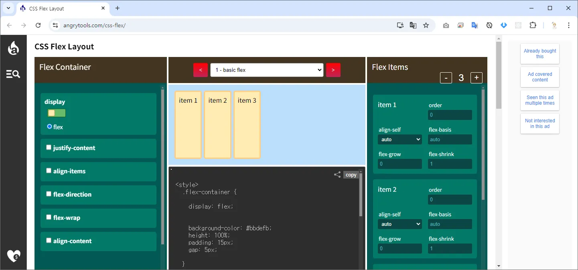Image resolution: width=578 pixels, height=270 pixels.
Task: Open the '1 - basic flex' layout dropdown
Action: [x=267, y=70]
